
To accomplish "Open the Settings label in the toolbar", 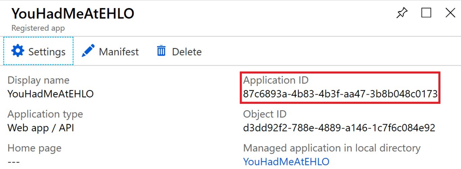I will coord(47,52).
